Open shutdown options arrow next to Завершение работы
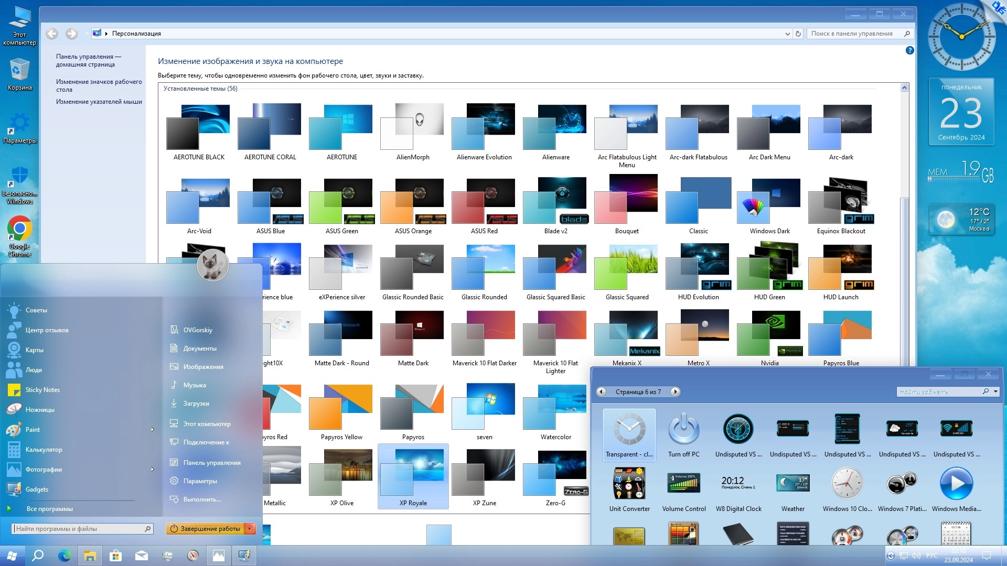The height and width of the screenshot is (566, 1007). tap(250, 529)
